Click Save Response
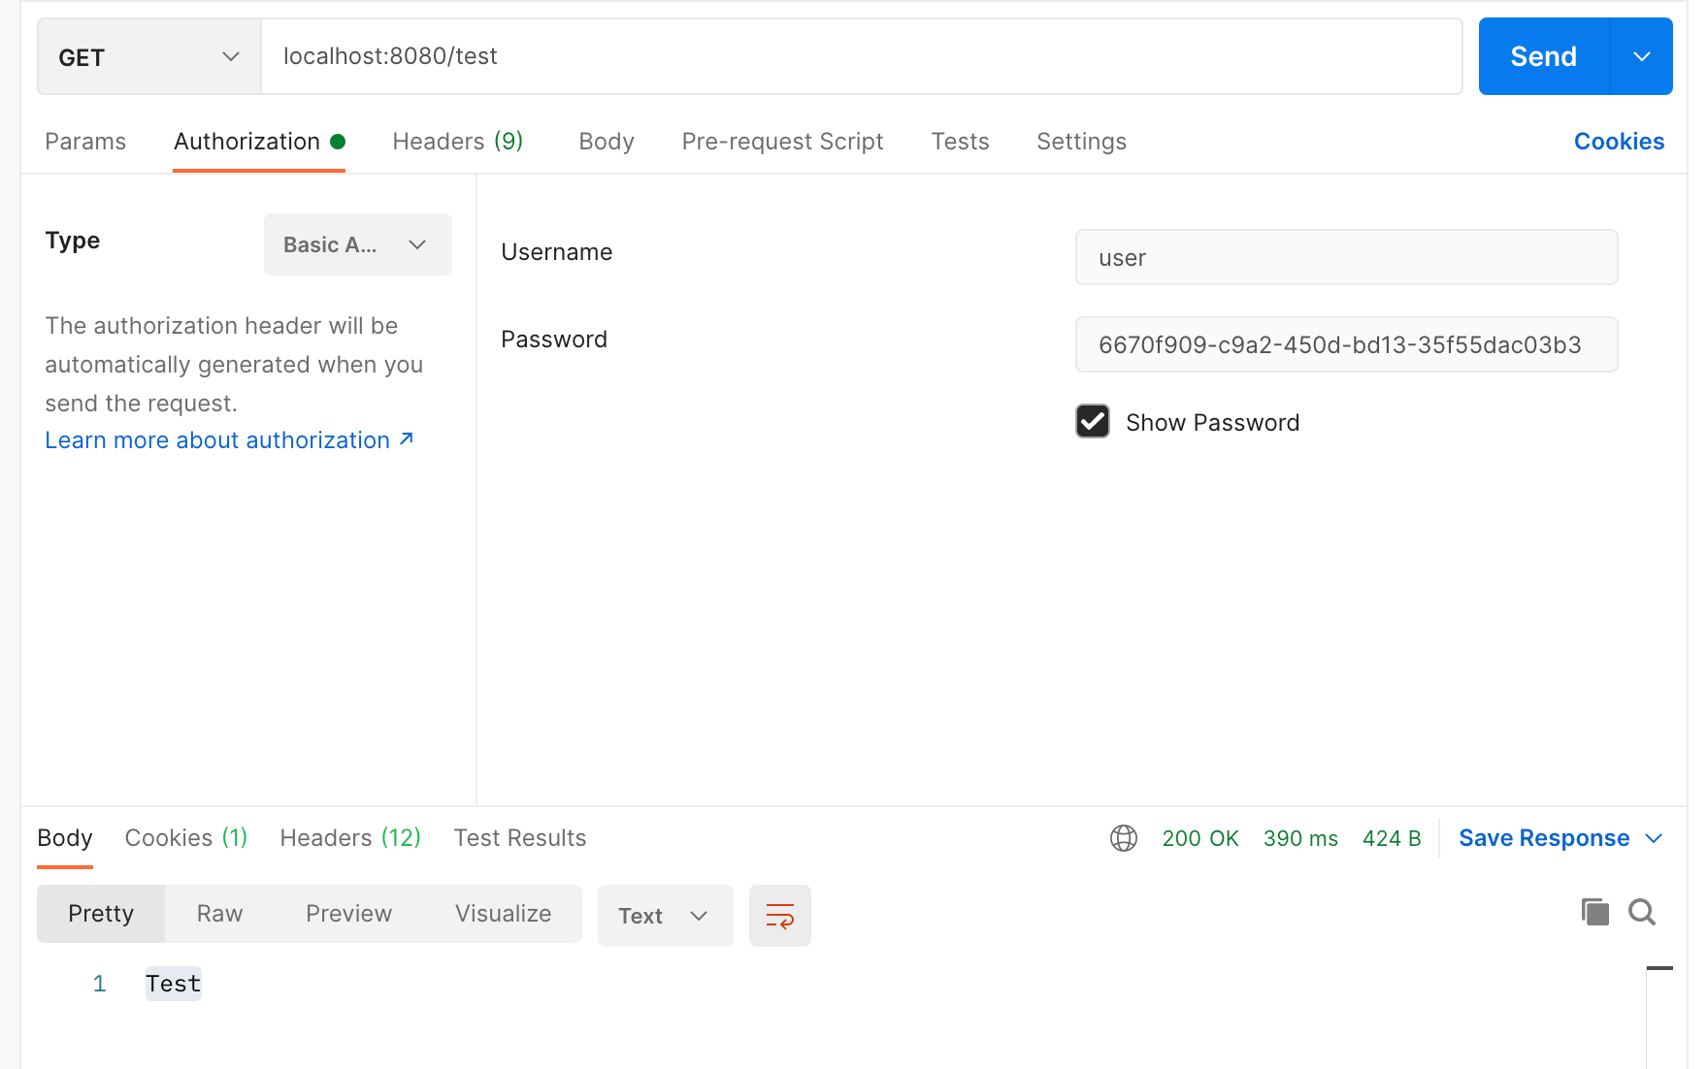Screen dimensions: 1708x1069 coord(1544,837)
